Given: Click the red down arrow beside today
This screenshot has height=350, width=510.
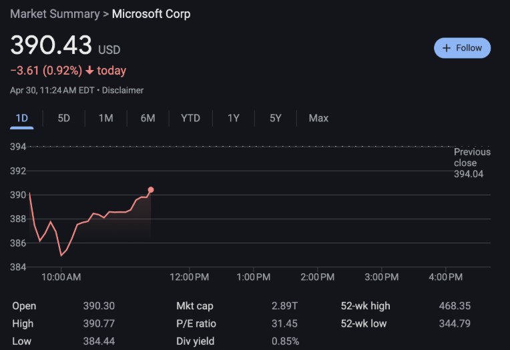Looking at the screenshot, I should [90, 71].
